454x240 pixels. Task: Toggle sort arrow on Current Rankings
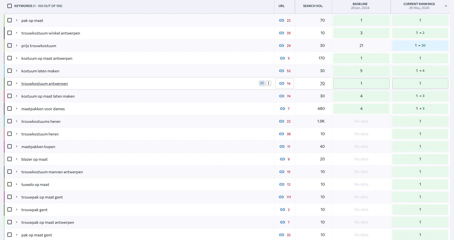[x=446, y=6]
